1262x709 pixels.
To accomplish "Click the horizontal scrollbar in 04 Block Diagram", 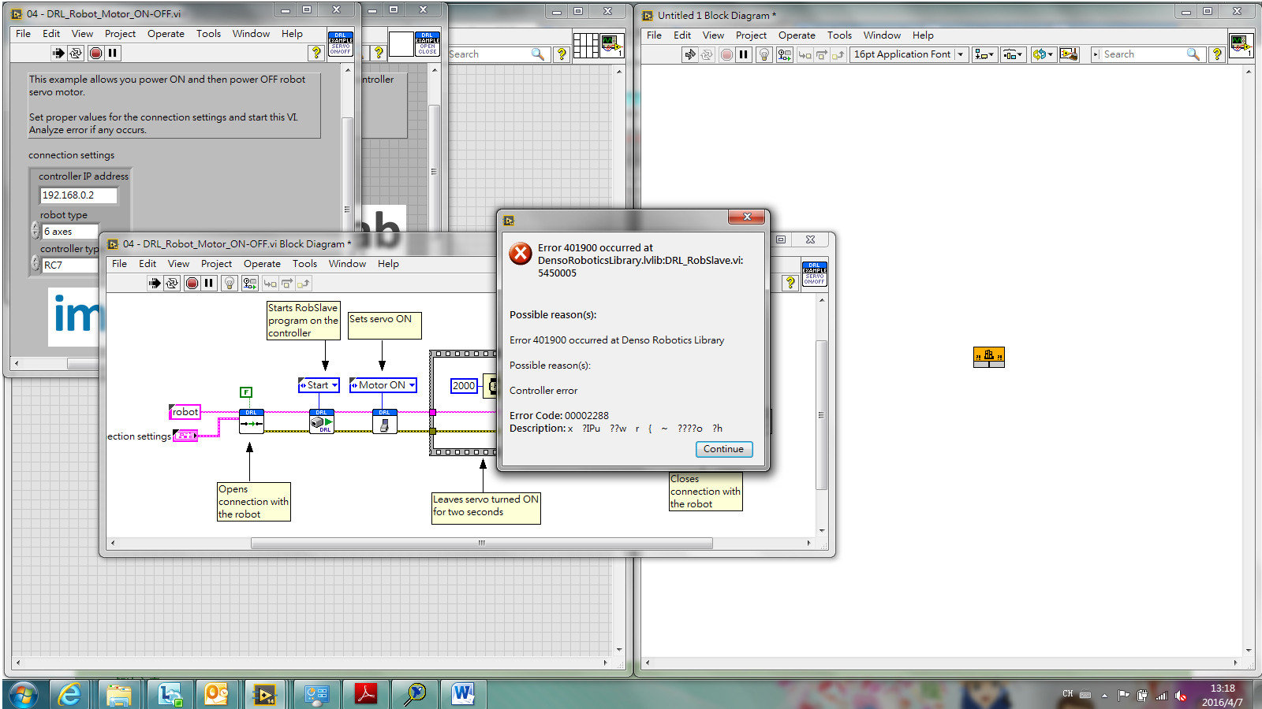I will tap(482, 543).
